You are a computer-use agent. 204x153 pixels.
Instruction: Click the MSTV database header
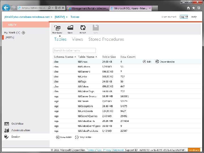(x=26, y=25)
